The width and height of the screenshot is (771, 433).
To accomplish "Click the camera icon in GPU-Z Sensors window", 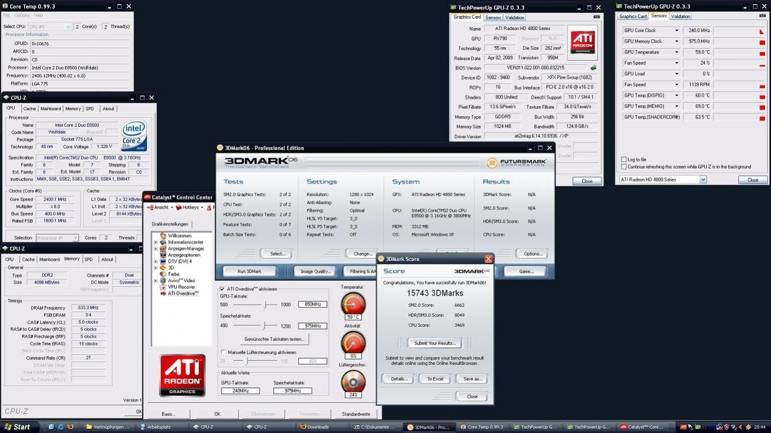I will click(x=762, y=16).
